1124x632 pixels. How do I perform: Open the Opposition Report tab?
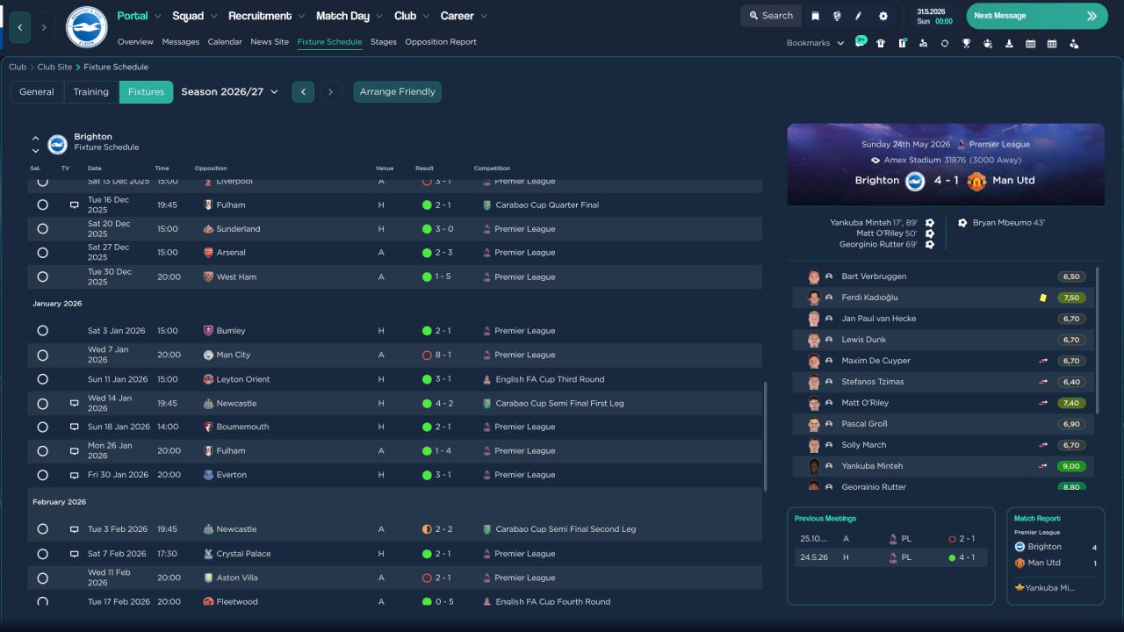[440, 41]
